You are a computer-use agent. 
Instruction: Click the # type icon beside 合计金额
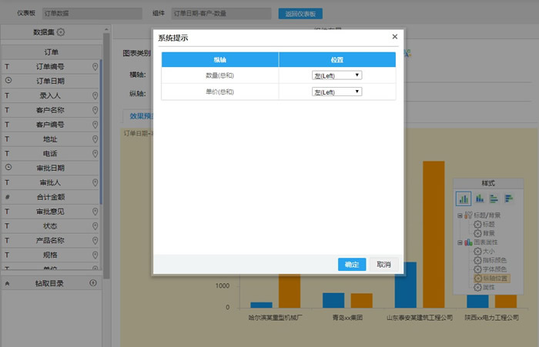(x=8, y=197)
